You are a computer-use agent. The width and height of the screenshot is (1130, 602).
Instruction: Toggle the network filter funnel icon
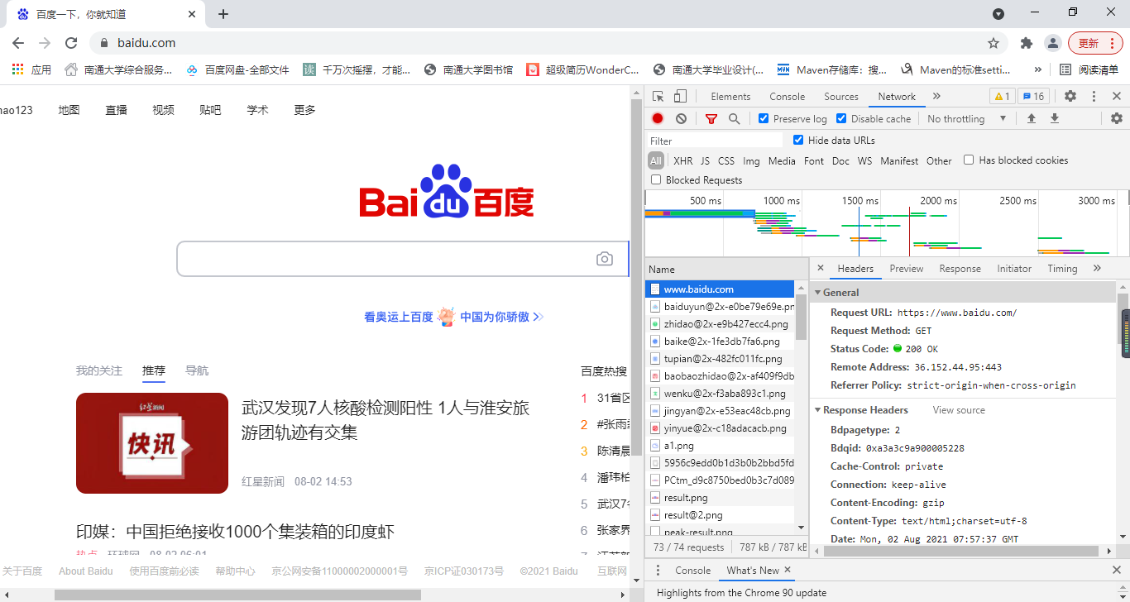point(711,119)
